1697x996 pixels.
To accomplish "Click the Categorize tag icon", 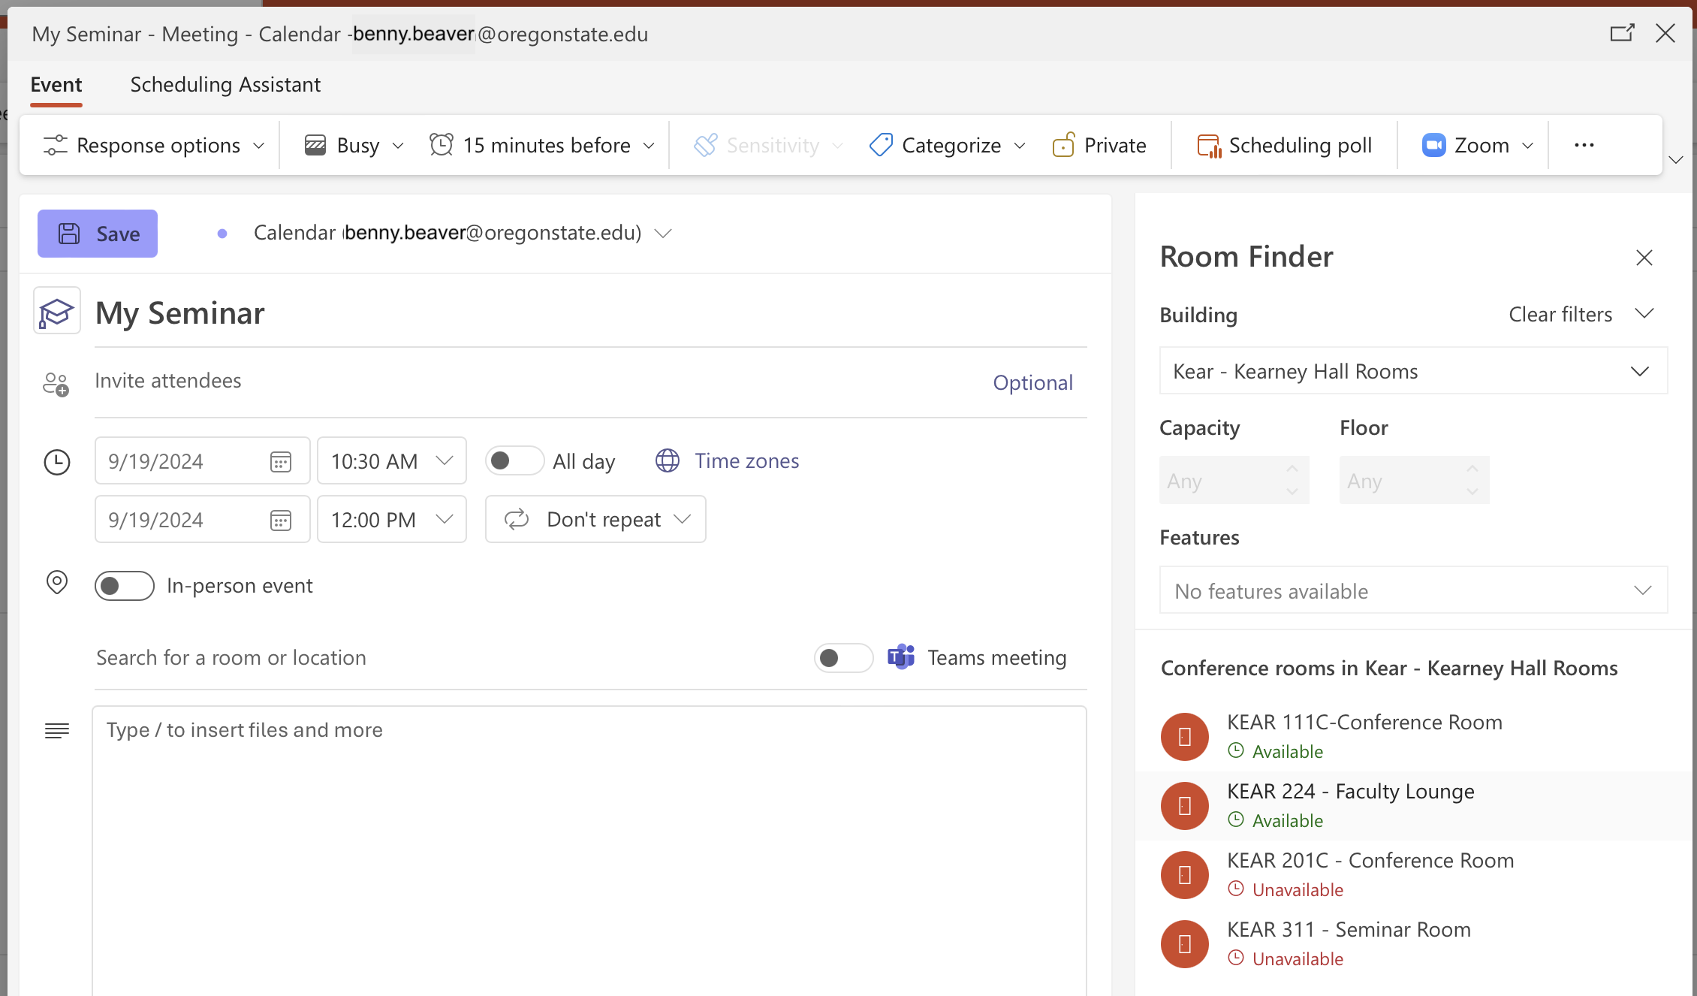I will [x=881, y=145].
